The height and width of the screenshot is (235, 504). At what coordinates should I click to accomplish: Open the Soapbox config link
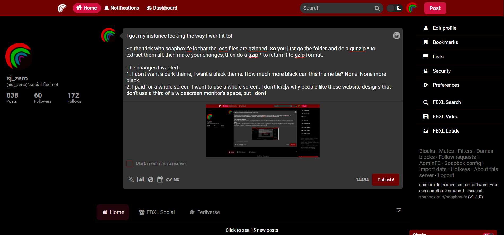point(463,163)
